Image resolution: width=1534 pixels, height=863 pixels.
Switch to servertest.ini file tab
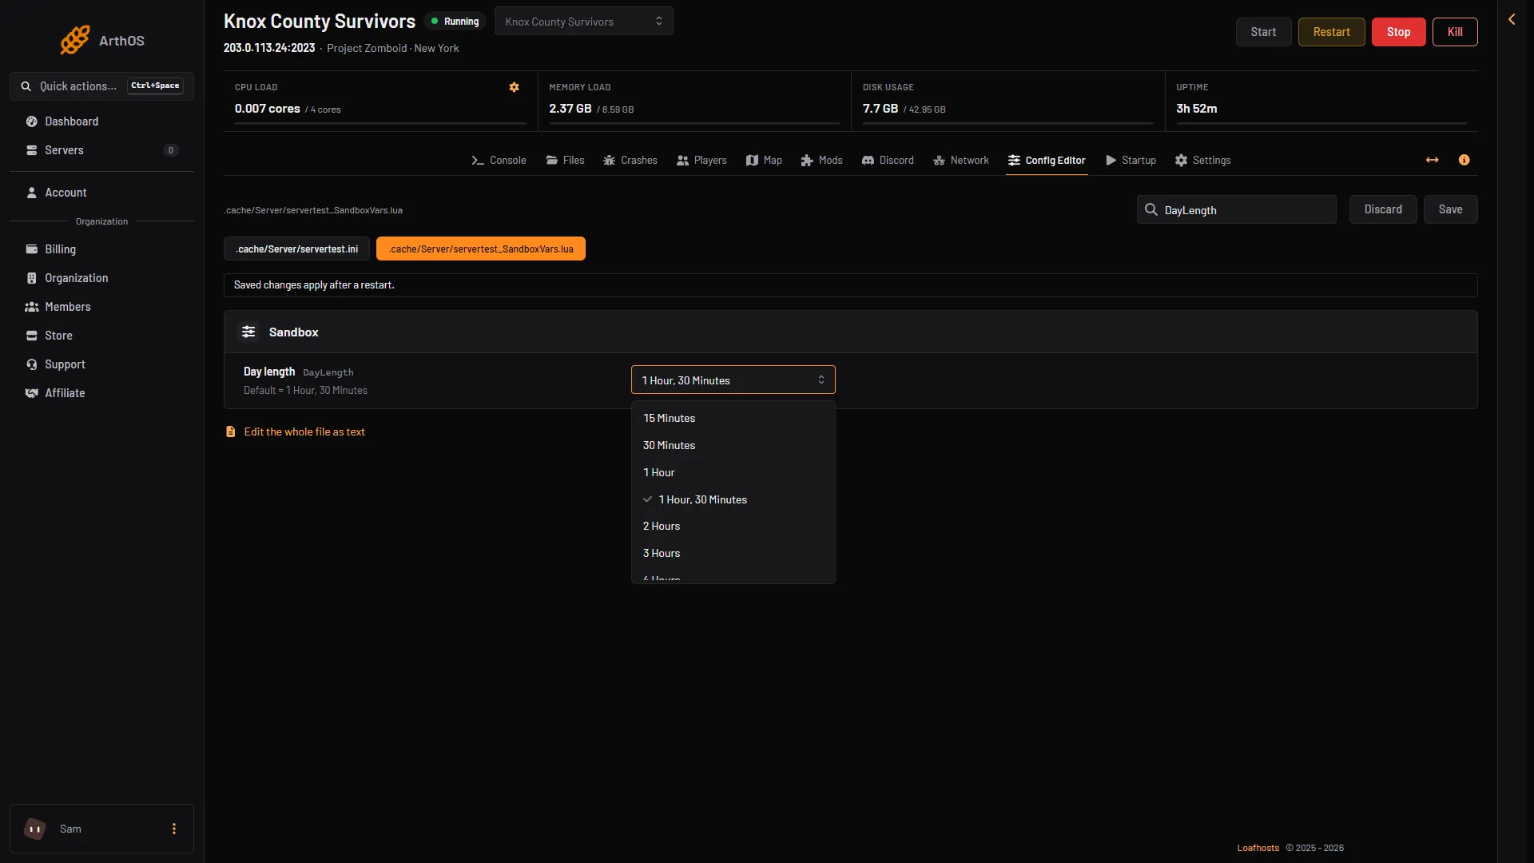(x=296, y=249)
